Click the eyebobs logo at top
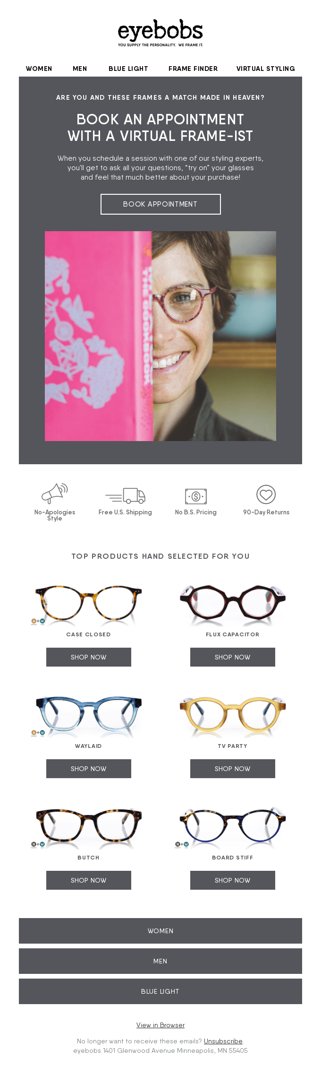This screenshot has width=321, height=1067. click(x=160, y=33)
